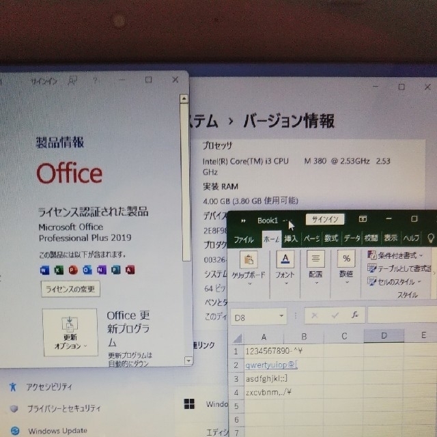This screenshot has width=437, height=437.
Task: Click scroll up arrow in Office account window
Action: [x=184, y=98]
